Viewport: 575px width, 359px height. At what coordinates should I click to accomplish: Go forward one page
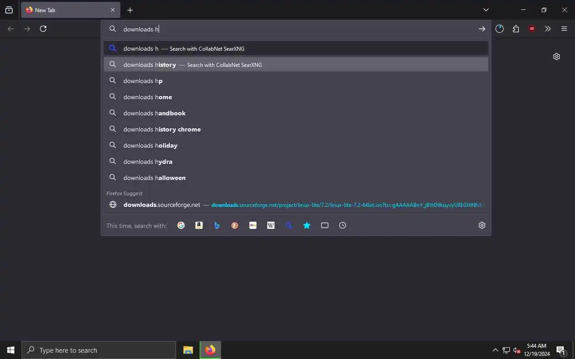27,29
